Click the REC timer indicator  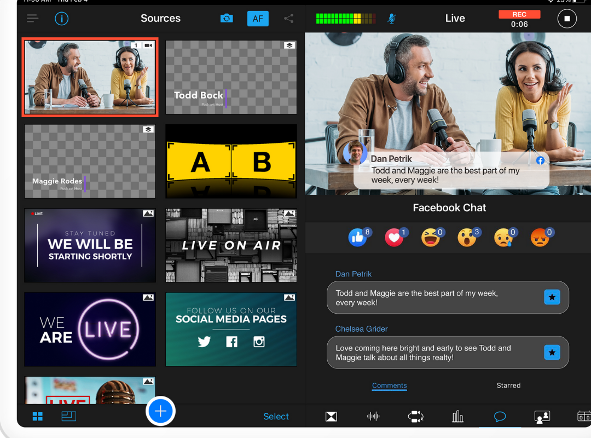(x=519, y=19)
